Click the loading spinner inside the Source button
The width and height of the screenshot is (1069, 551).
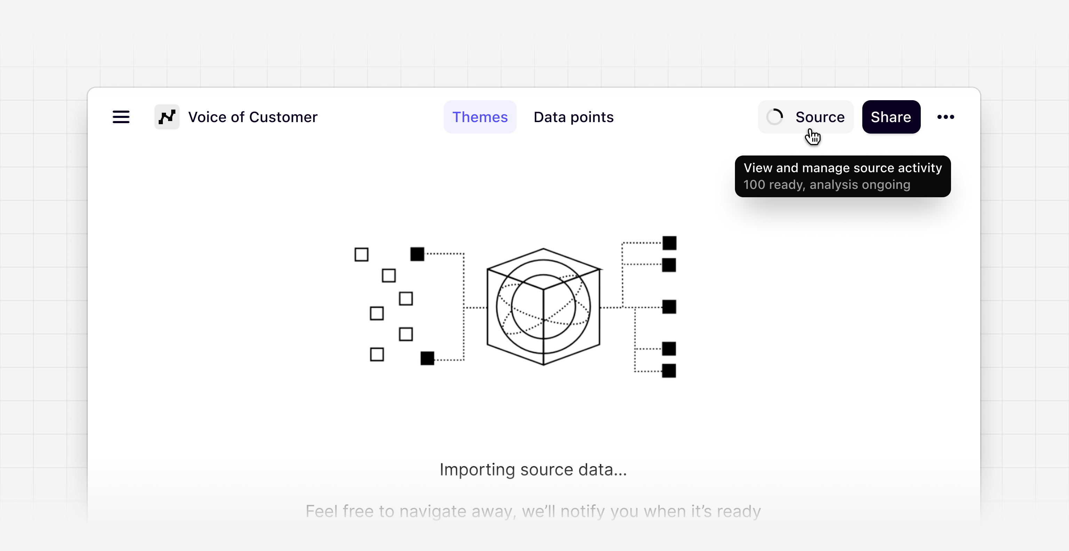[775, 117]
